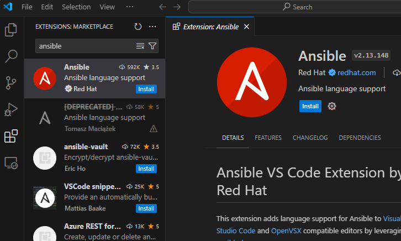
Task: Open the Source Control view
Action: click(x=10, y=83)
